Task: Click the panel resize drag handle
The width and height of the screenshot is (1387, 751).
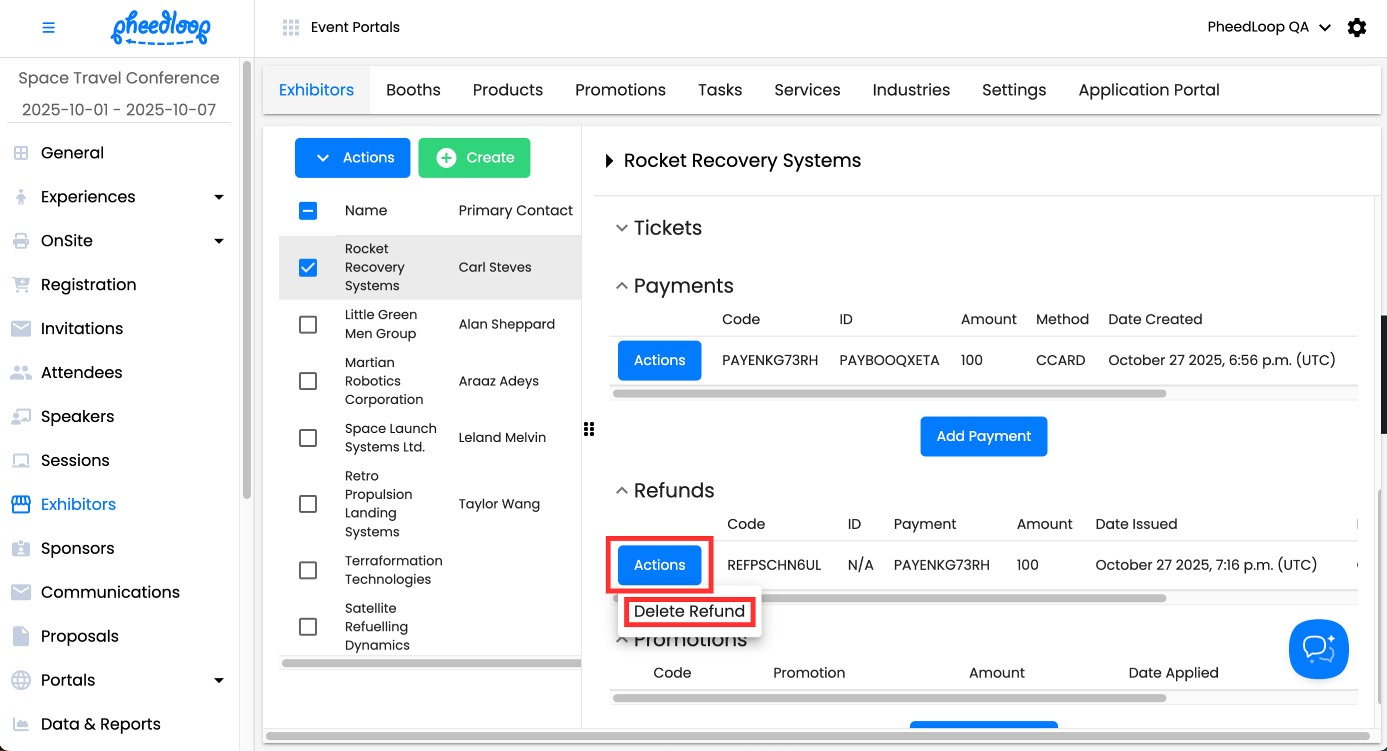Action: (589, 429)
